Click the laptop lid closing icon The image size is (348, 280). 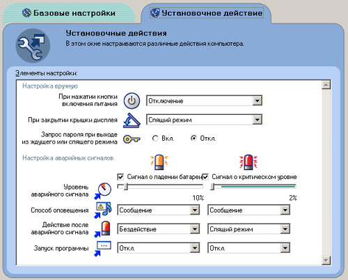(132, 120)
